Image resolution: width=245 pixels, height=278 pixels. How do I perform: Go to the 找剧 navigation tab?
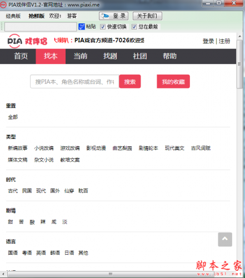point(110,56)
